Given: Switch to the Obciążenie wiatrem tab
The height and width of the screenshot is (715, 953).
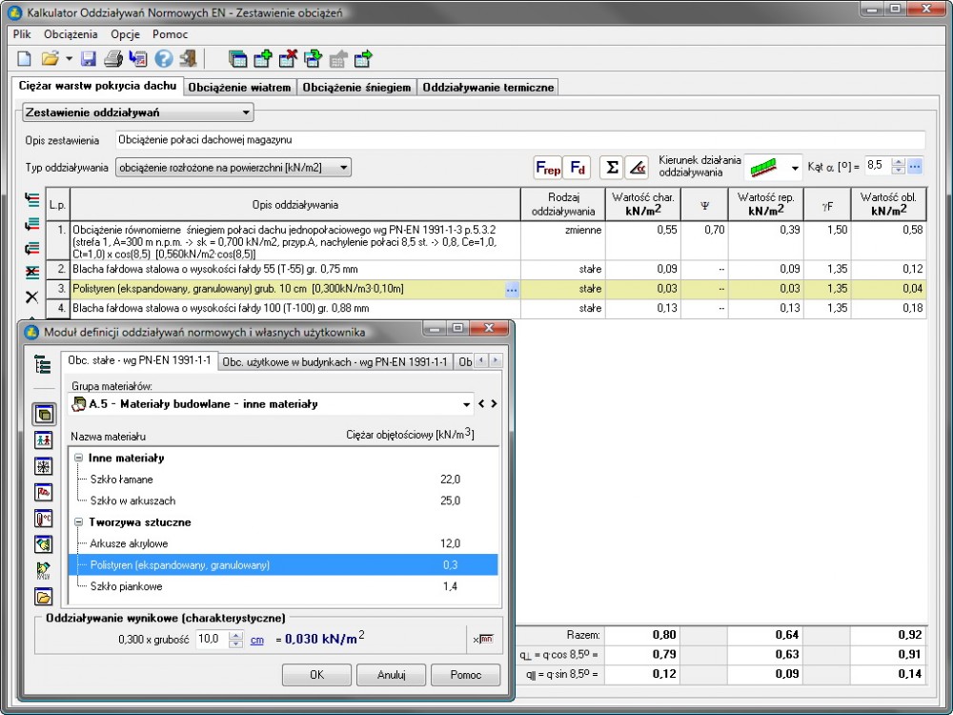Looking at the screenshot, I should (239, 87).
